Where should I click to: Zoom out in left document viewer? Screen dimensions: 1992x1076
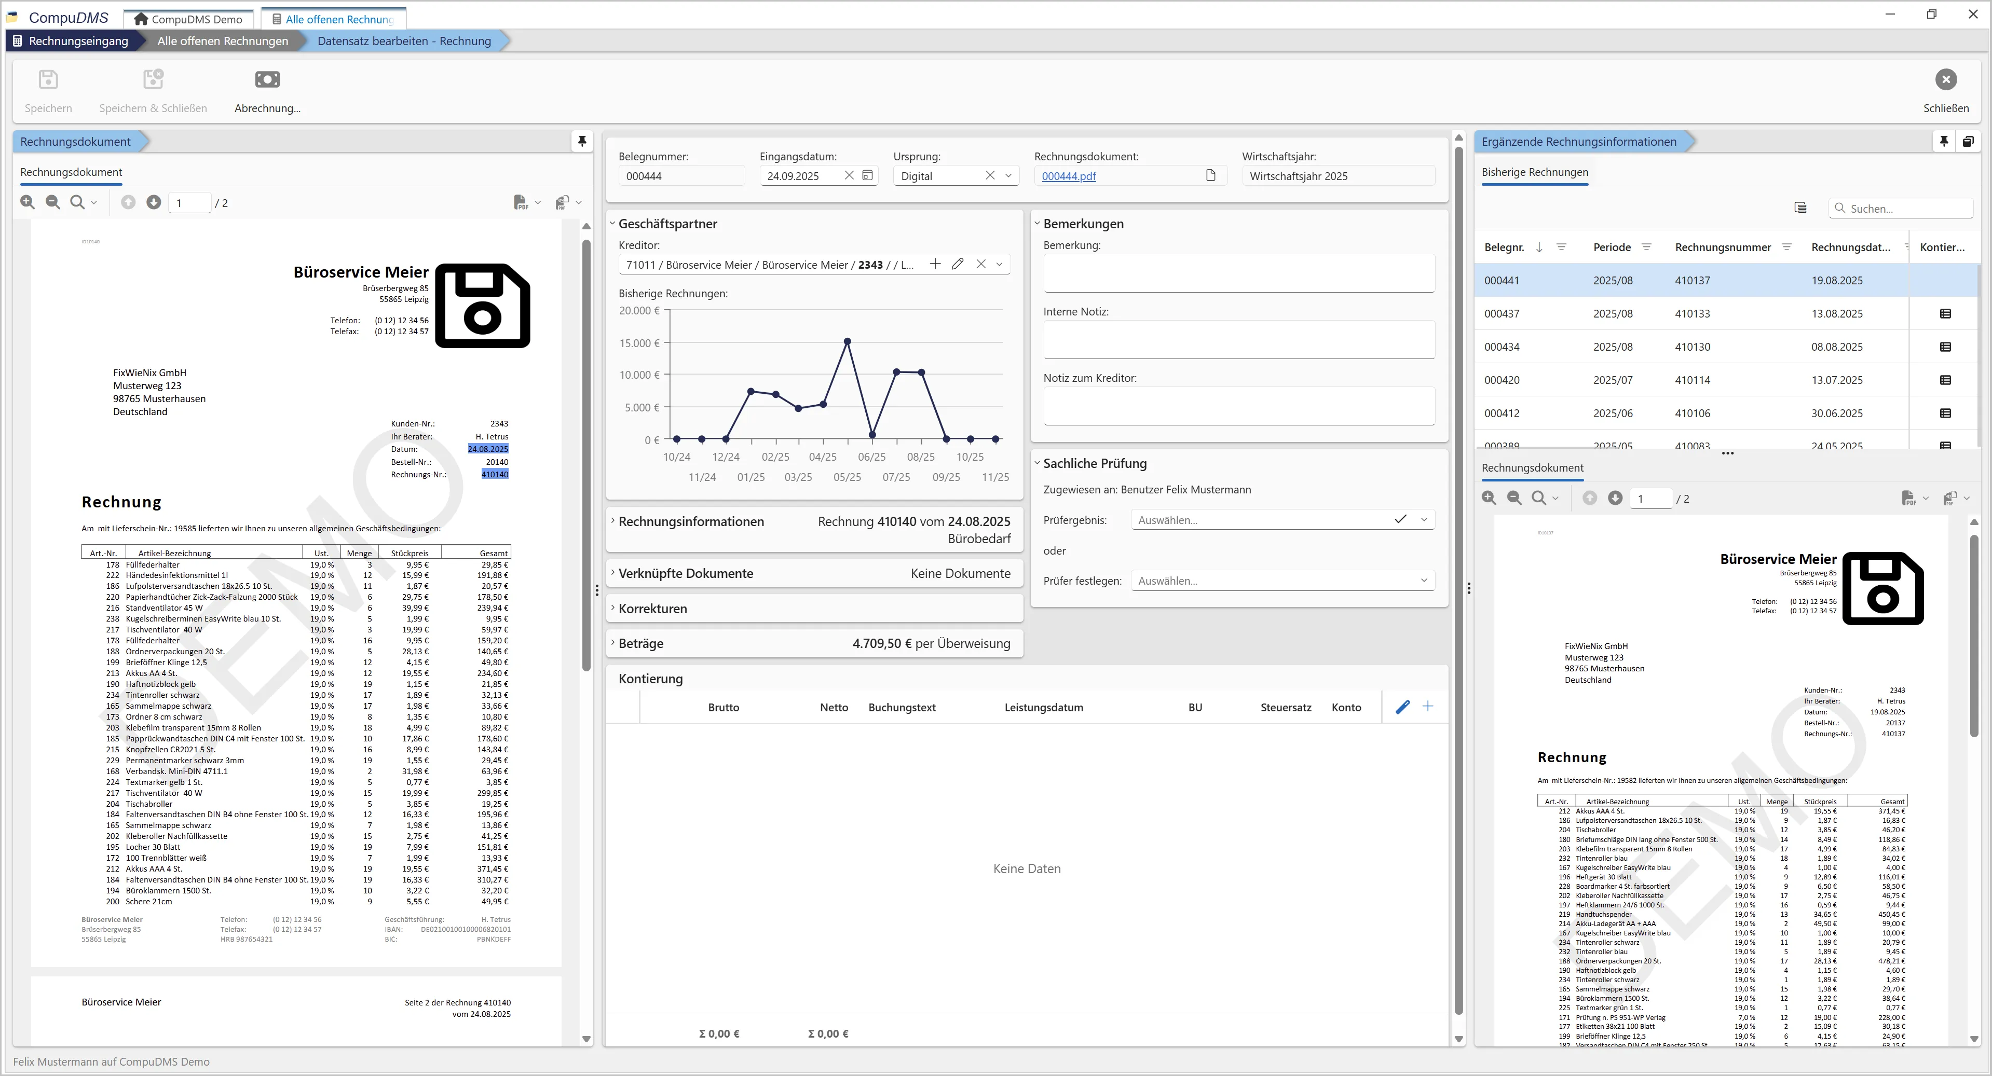52,202
